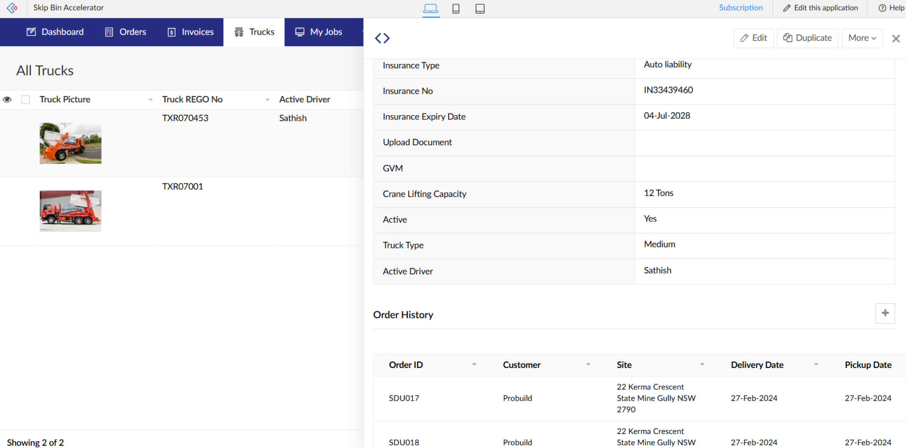Open the More actions dropdown
This screenshot has height=448, width=906.
click(862, 38)
